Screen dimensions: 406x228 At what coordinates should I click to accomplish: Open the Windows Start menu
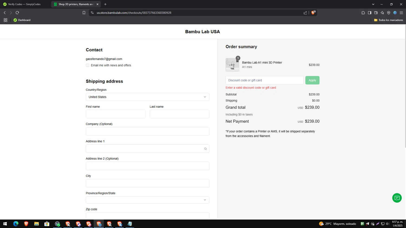(x=5, y=224)
